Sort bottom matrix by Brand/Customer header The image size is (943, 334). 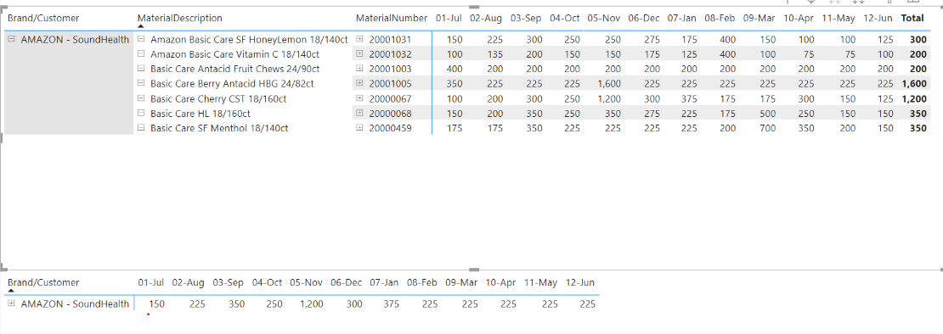point(43,282)
